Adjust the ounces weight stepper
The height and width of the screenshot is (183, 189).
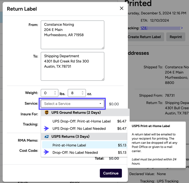point(82,93)
